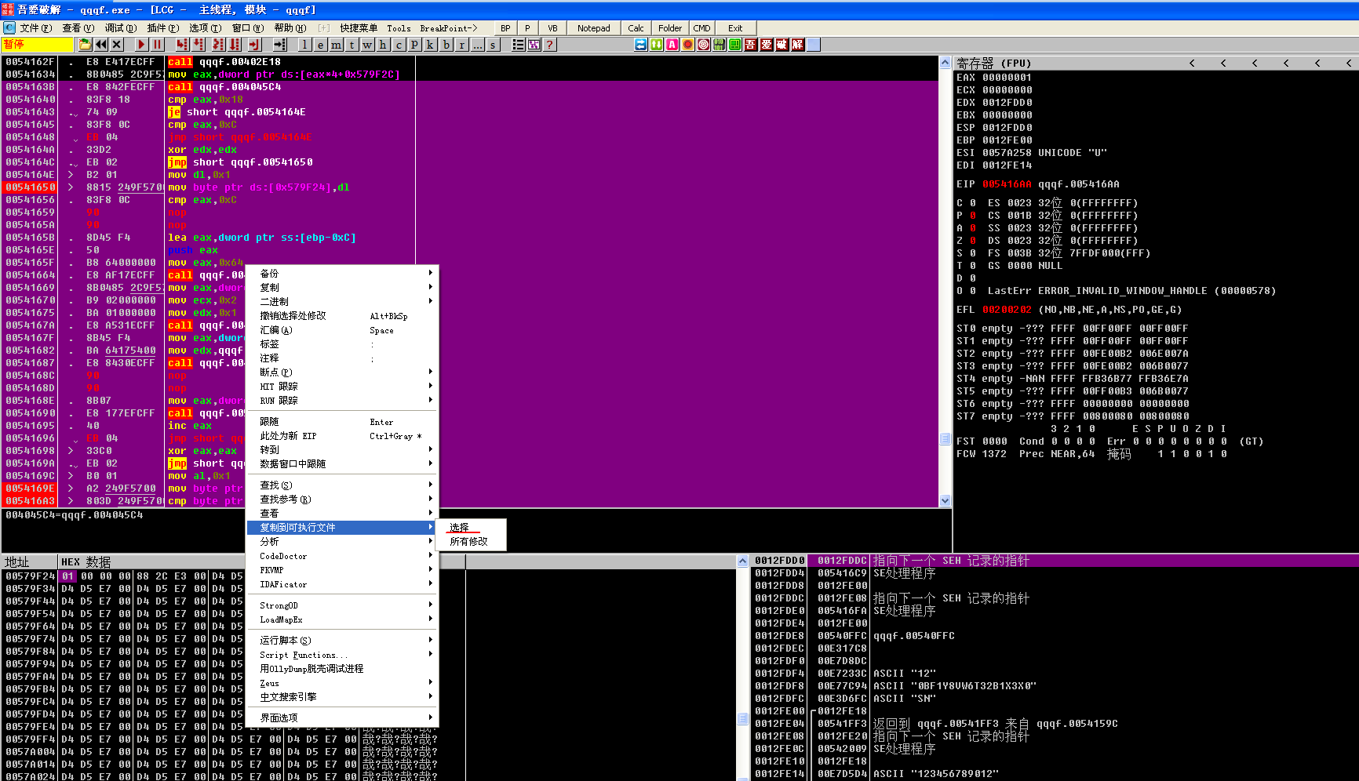
Task: Expand the StrongOD context submenu
Action: click(x=342, y=605)
